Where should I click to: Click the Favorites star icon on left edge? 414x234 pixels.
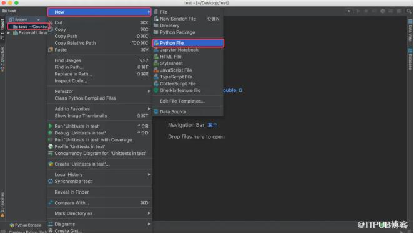(2, 215)
